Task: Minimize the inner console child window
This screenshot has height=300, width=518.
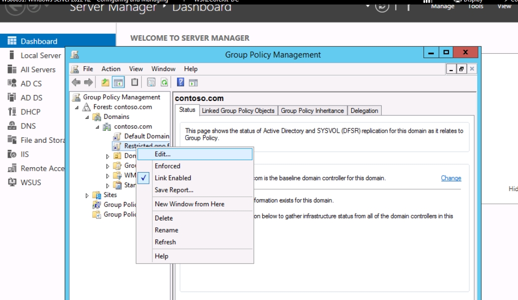Action: point(451,69)
